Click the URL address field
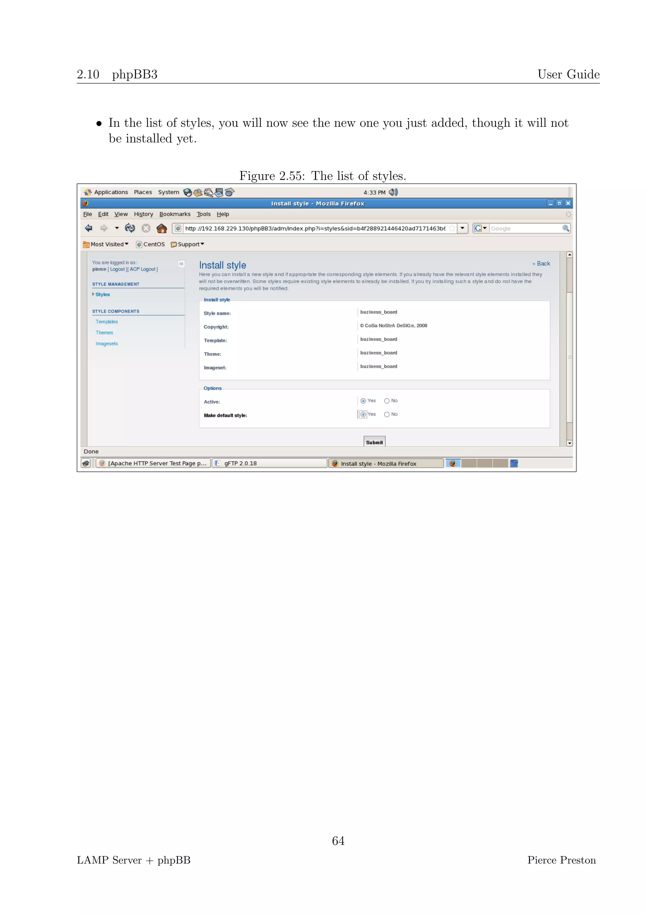The height and width of the screenshot is (914, 646). pyautogui.click(x=315, y=228)
